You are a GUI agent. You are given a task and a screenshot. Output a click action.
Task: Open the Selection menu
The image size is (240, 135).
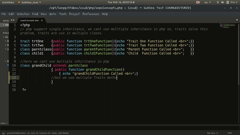click(23, 14)
